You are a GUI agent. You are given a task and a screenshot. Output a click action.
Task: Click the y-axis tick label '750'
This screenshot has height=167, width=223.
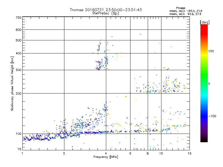(x=18, y=18)
